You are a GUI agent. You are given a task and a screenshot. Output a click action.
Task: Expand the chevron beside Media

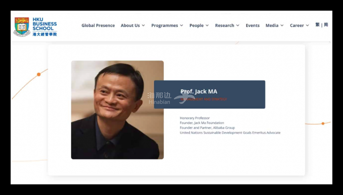282,25
